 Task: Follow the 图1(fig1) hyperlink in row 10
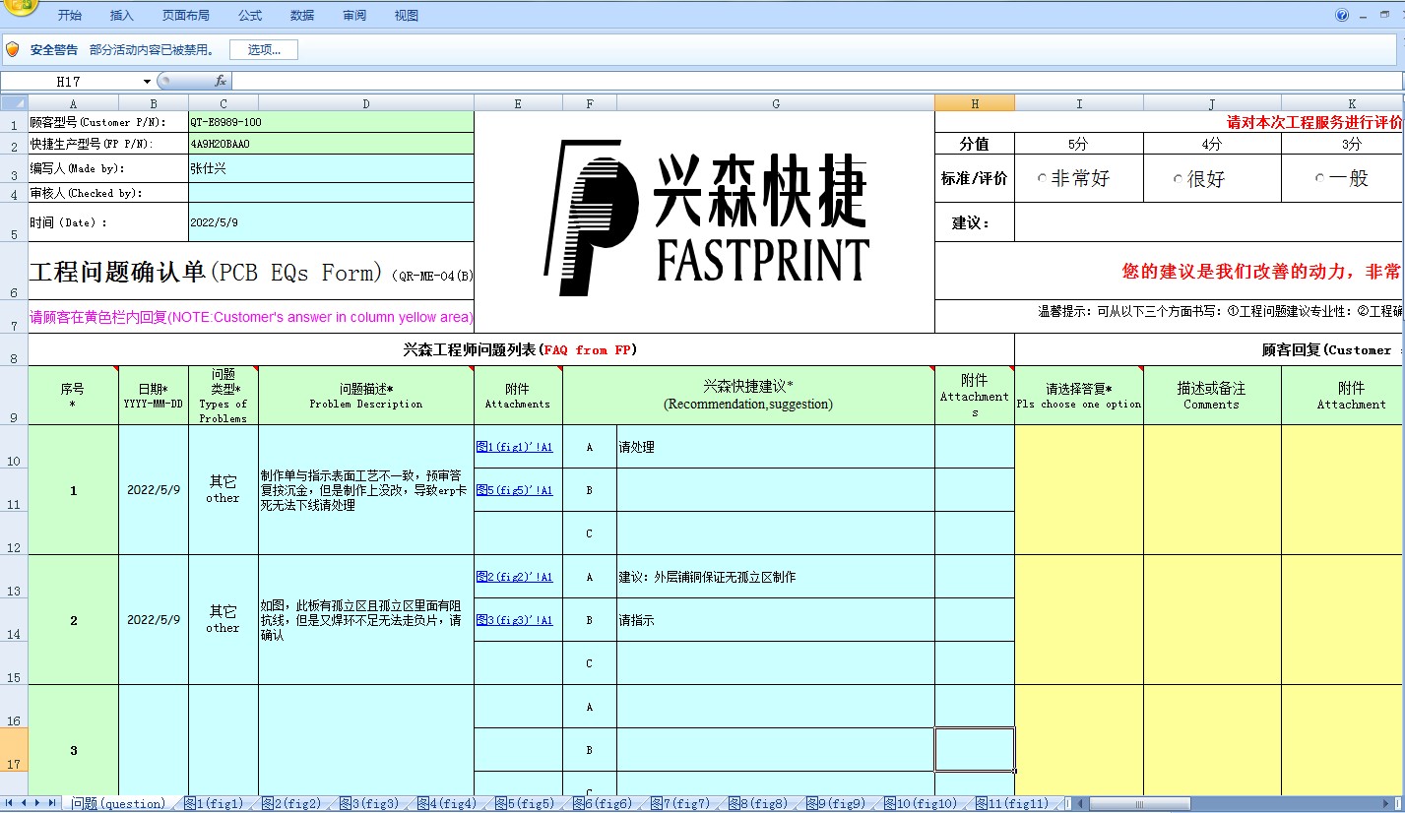(x=514, y=447)
